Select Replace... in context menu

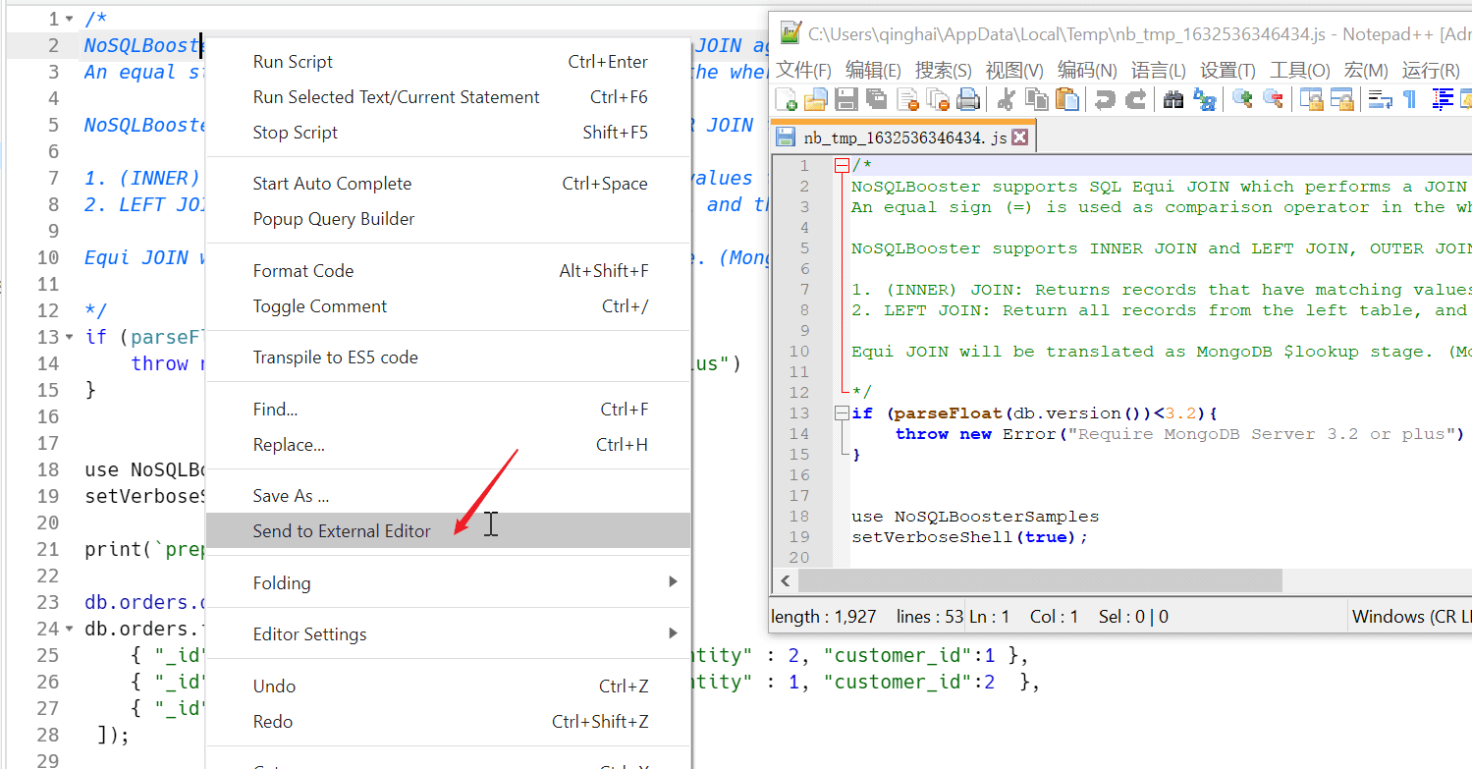point(449,445)
